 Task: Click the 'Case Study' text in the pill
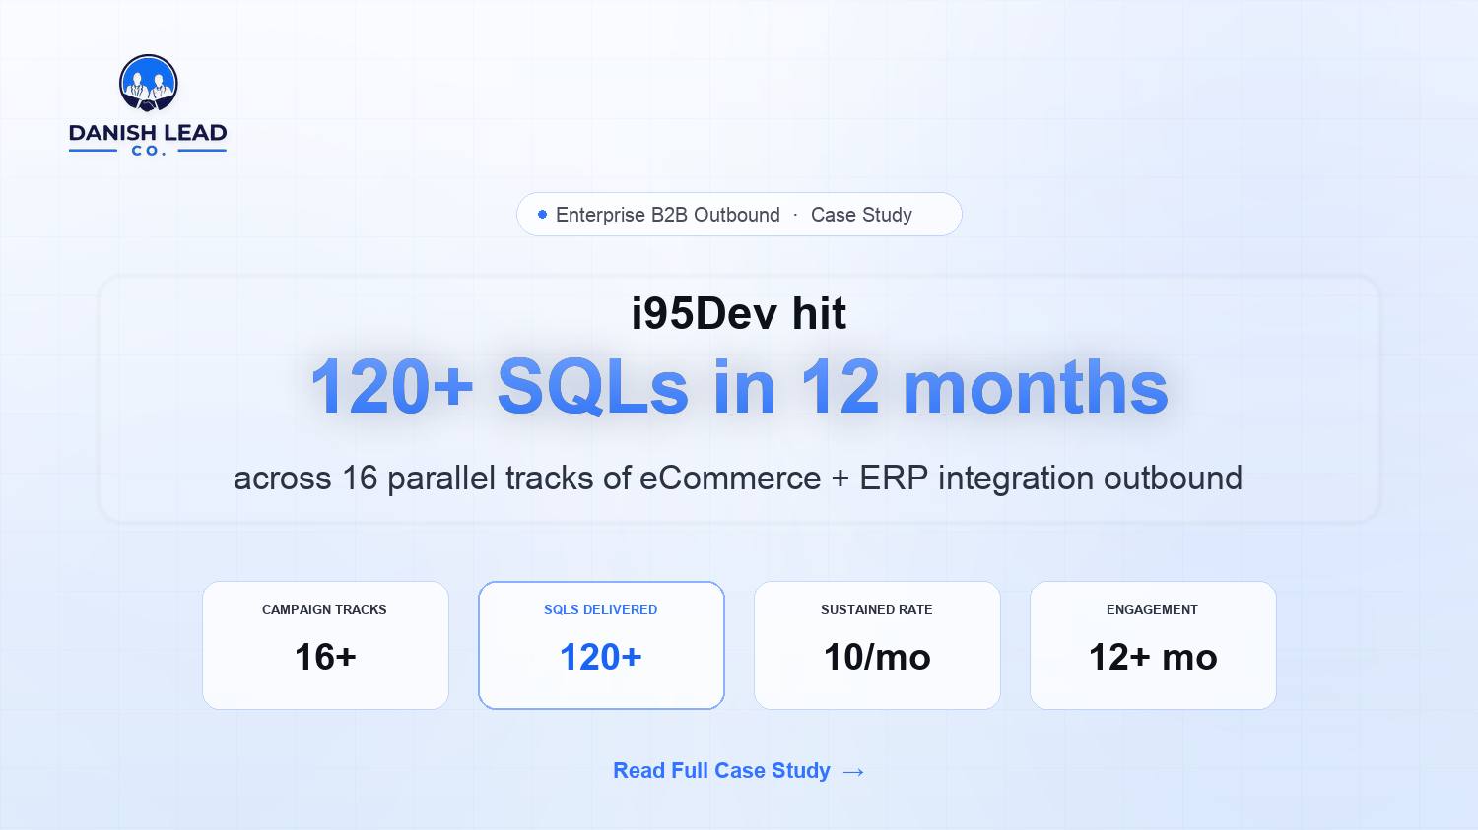(861, 215)
